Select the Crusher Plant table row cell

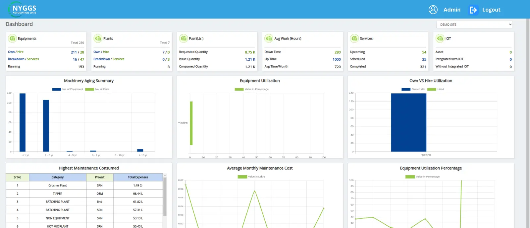click(58, 185)
